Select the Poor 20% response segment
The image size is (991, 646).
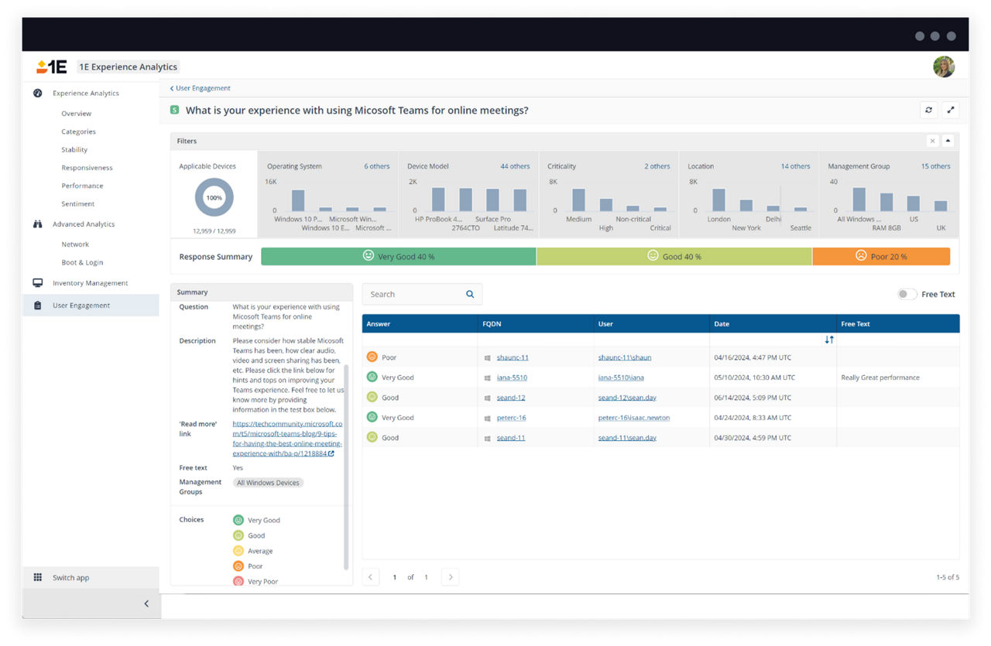tap(881, 256)
